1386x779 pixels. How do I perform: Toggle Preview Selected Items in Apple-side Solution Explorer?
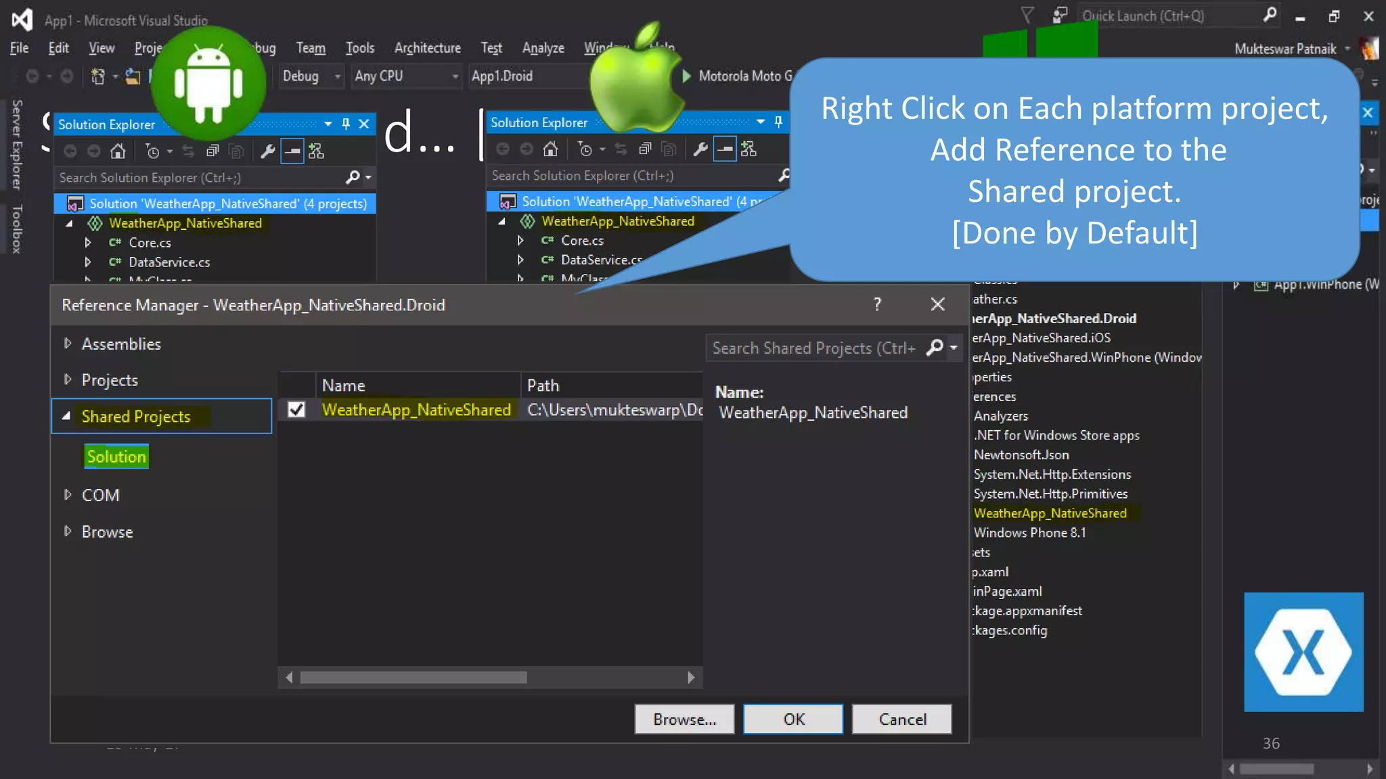(x=725, y=149)
